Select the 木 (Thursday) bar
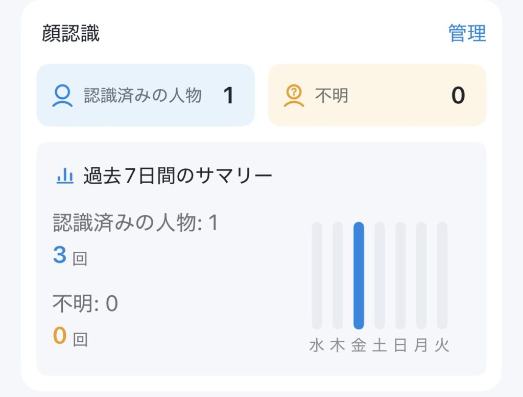The width and height of the screenshot is (523, 397). (x=338, y=275)
